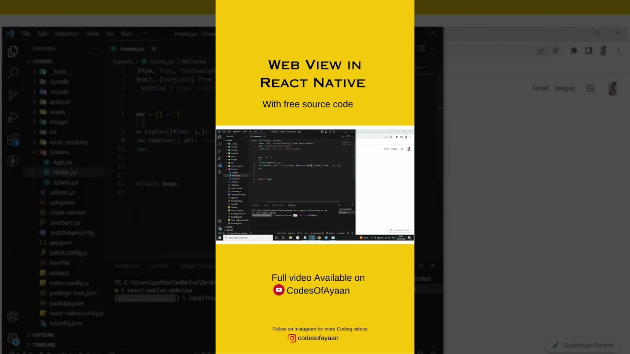Open the Run and Debug view icon
This screenshot has height=354, width=630.
click(220, 158)
